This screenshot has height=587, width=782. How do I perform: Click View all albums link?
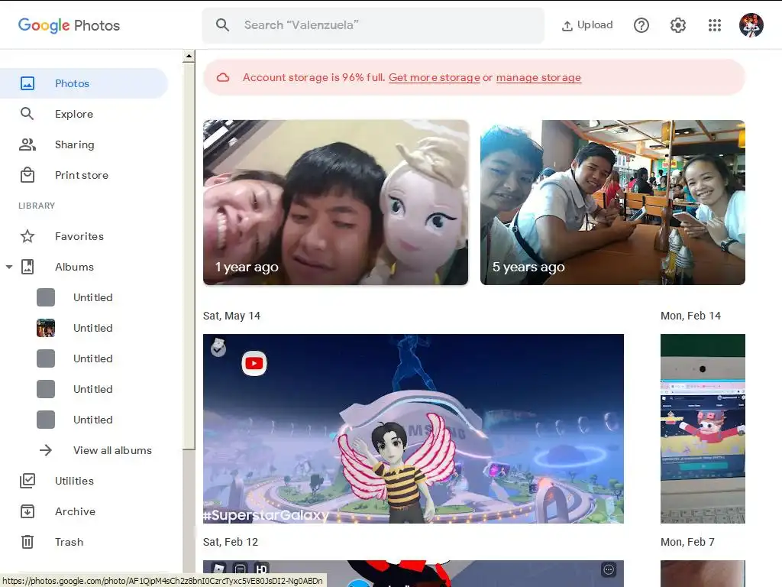(112, 450)
